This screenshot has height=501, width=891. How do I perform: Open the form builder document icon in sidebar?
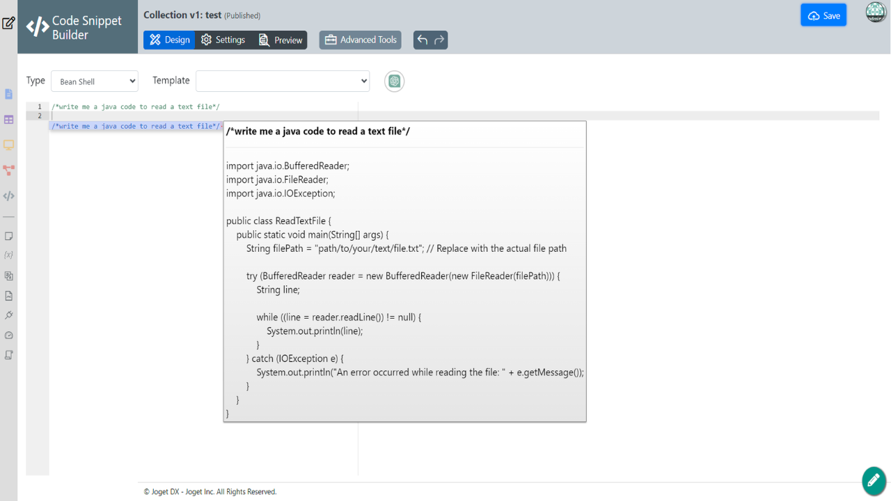coord(9,94)
